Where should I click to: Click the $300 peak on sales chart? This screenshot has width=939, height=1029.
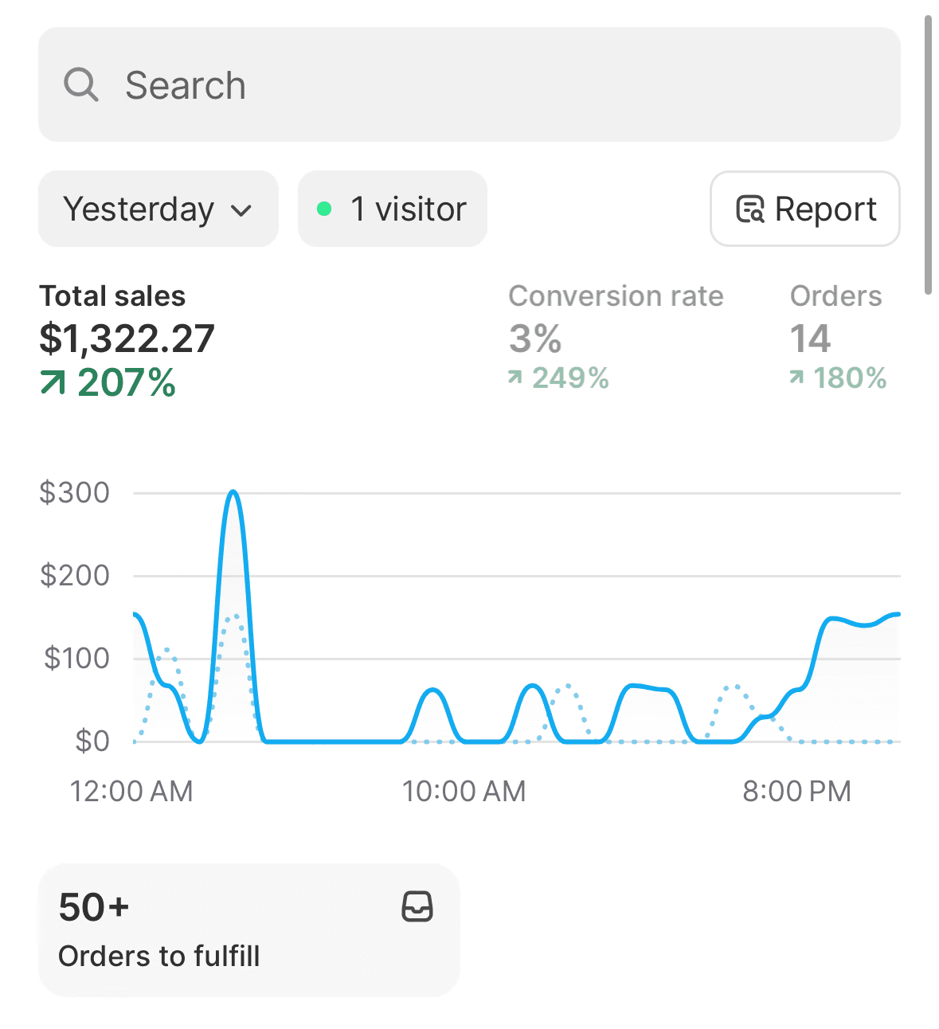[233, 492]
